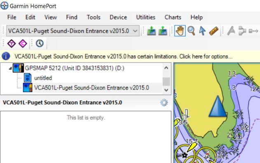Click the device tree scrollbar thumb
Screen dimensions: 260x163
pos(166,81)
